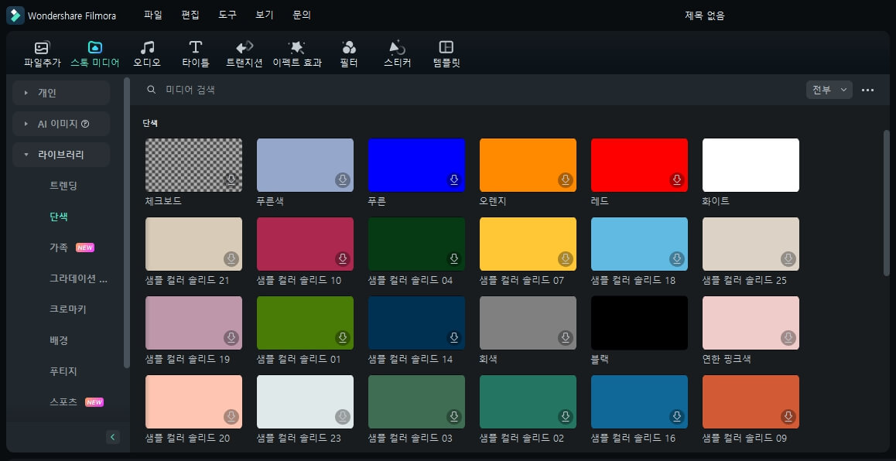Select the 샘플 컬러 솔리드 18 sky blue swatch
This screenshot has width=896, height=461.
coord(639,244)
